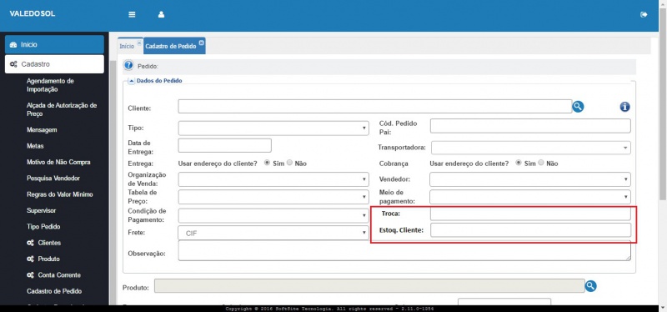The width and height of the screenshot is (667, 312).
Task: Search client with the magnifier icon
Action: (x=578, y=107)
